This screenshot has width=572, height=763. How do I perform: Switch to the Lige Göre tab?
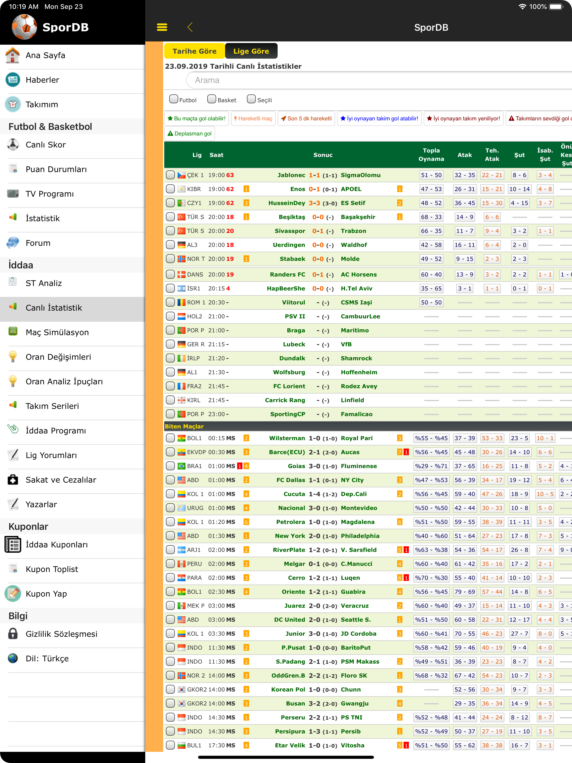click(x=251, y=51)
